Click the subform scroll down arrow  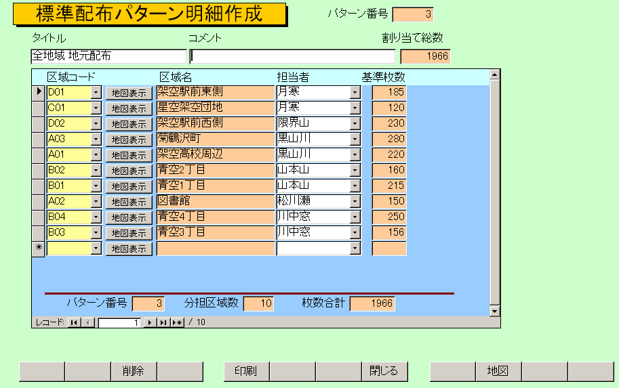494,311
